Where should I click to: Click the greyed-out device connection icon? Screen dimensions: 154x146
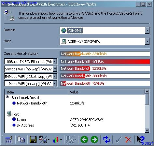(70, 140)
